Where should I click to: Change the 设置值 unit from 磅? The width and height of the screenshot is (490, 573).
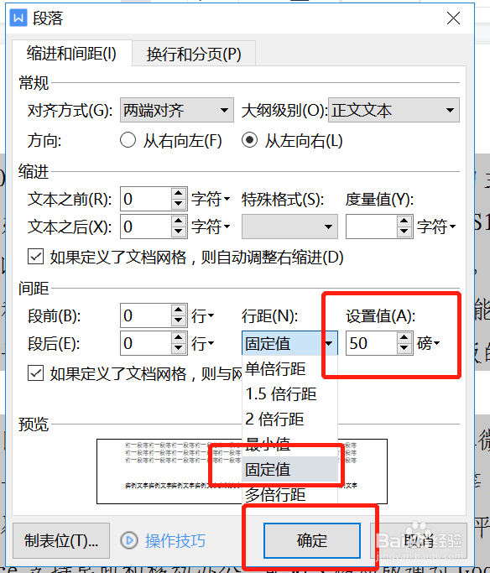[429, 343]
